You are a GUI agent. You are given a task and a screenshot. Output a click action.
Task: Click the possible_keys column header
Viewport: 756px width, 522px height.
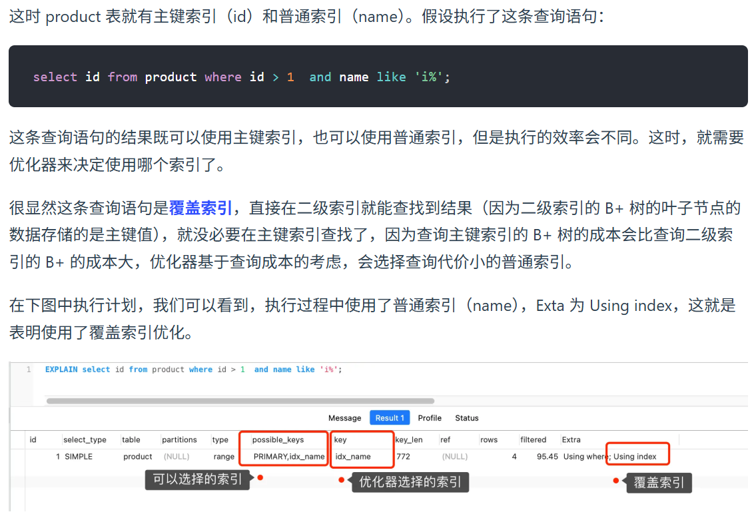coord(278,439)
